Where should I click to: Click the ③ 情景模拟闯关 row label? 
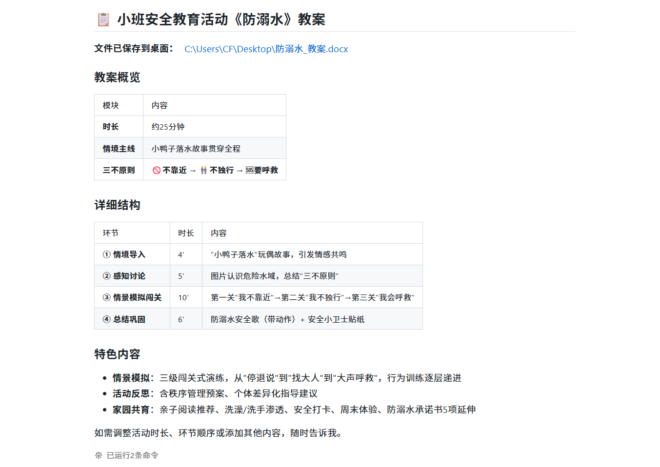tap(132, 297)
